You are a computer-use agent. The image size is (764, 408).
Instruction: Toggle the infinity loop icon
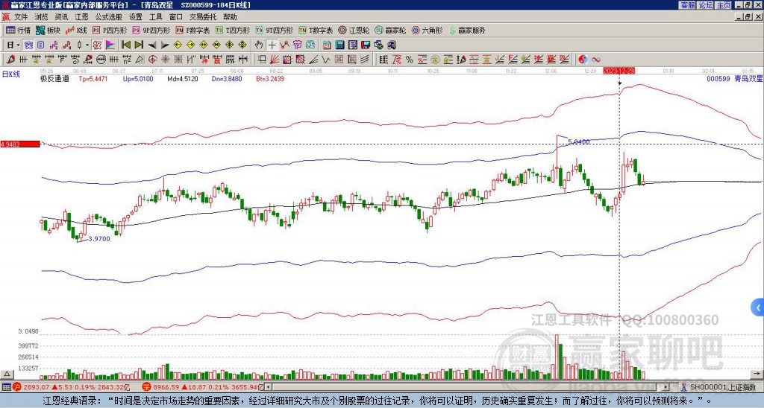[596, 60]
